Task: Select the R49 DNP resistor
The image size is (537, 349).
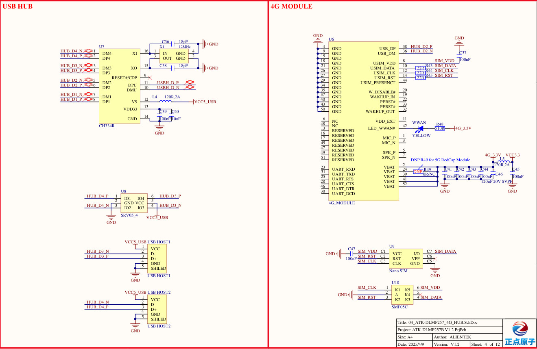Action: 418,171
